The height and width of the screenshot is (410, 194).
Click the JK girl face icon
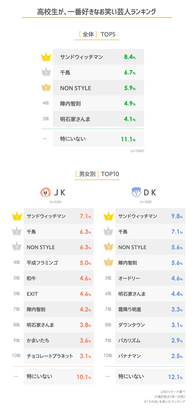pyautogui.click(x=45, y=192)
